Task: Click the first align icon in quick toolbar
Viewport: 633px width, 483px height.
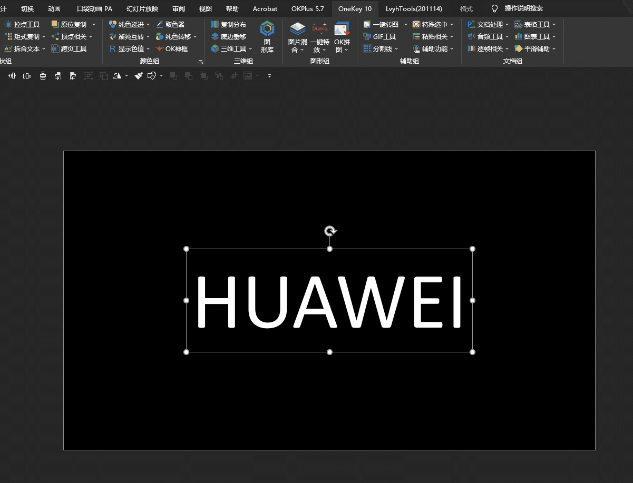Action: [12, 76]
